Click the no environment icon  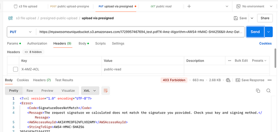pos(238,6)
